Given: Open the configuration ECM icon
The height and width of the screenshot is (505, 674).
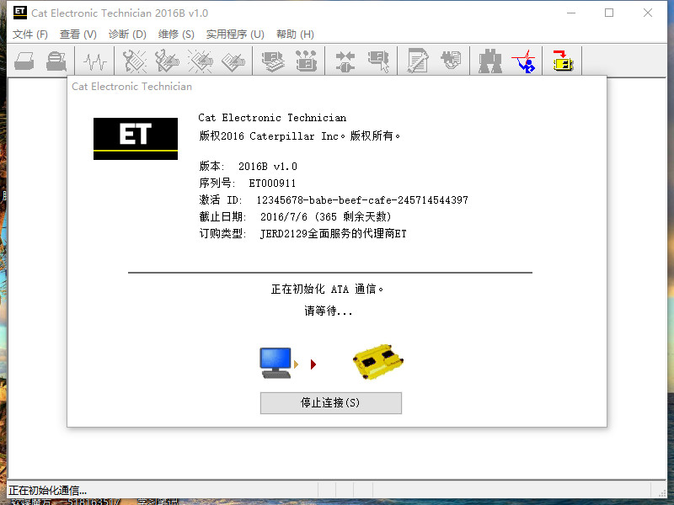Looking at the screenshot, I should (306, 61).
